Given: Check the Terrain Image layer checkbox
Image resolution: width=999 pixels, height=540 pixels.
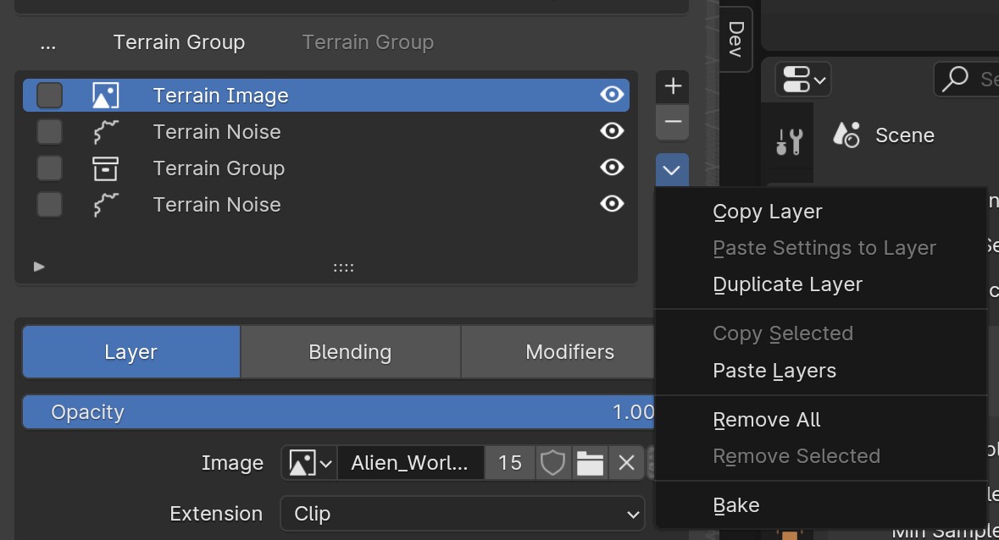Looking at the screenshot, I should (x=49, y=96).
